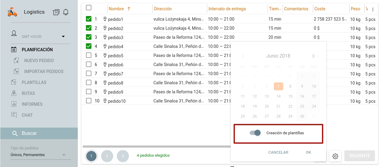Click the Logistics scooter logo
Viewport: 381px width, 167px height.
click(12, 12)
